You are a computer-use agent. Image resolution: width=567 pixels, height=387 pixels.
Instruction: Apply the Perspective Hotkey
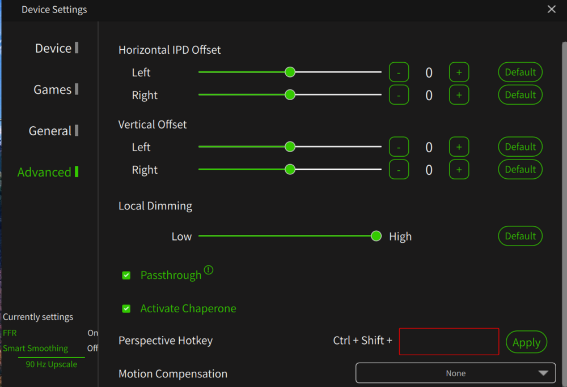tap(526, 342)
